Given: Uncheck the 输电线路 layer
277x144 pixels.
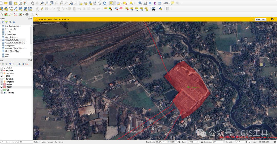Looking at the screenshot, I should click(2, 70).
